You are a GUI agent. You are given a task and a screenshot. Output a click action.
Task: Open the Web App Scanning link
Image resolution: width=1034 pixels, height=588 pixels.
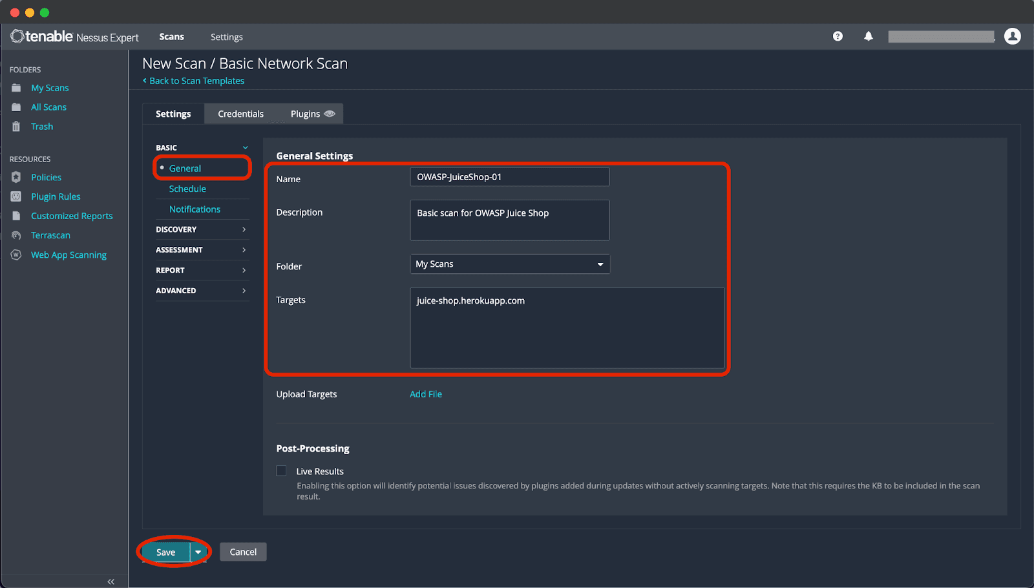[69, 255]
